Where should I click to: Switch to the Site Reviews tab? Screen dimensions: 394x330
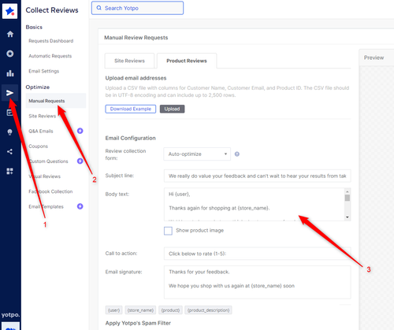click(129, 61)
